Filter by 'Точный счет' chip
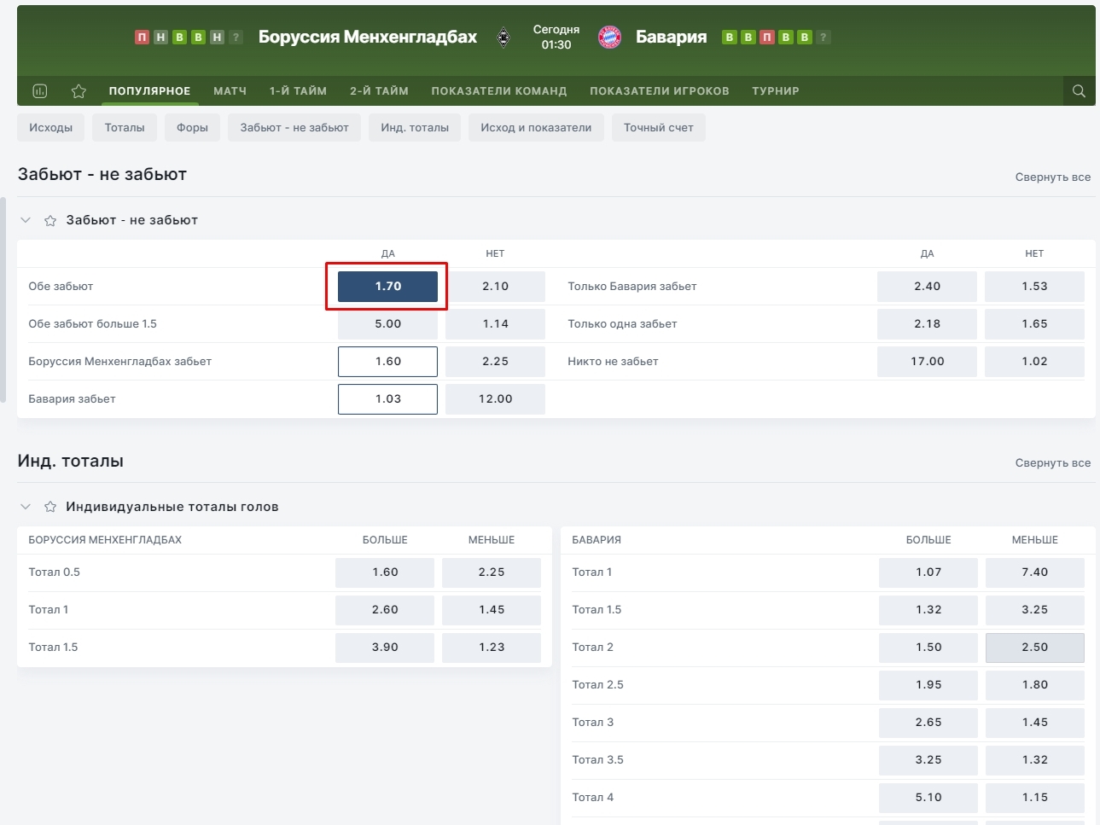 [658, 128]
